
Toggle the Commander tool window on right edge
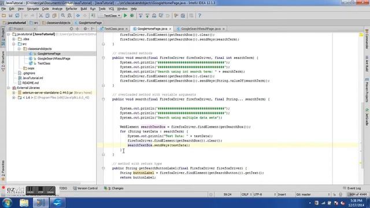click(x=367, y=39)
